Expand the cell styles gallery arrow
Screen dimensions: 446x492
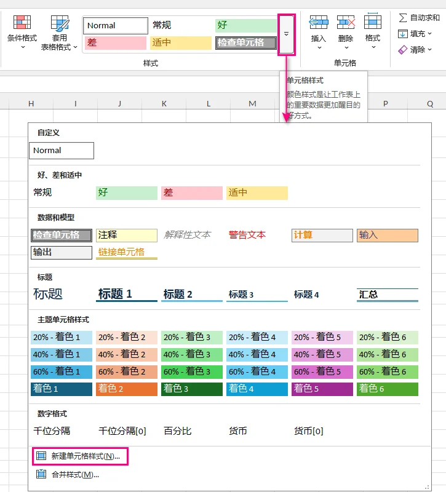pyautogui.click(x=286, y=34)
